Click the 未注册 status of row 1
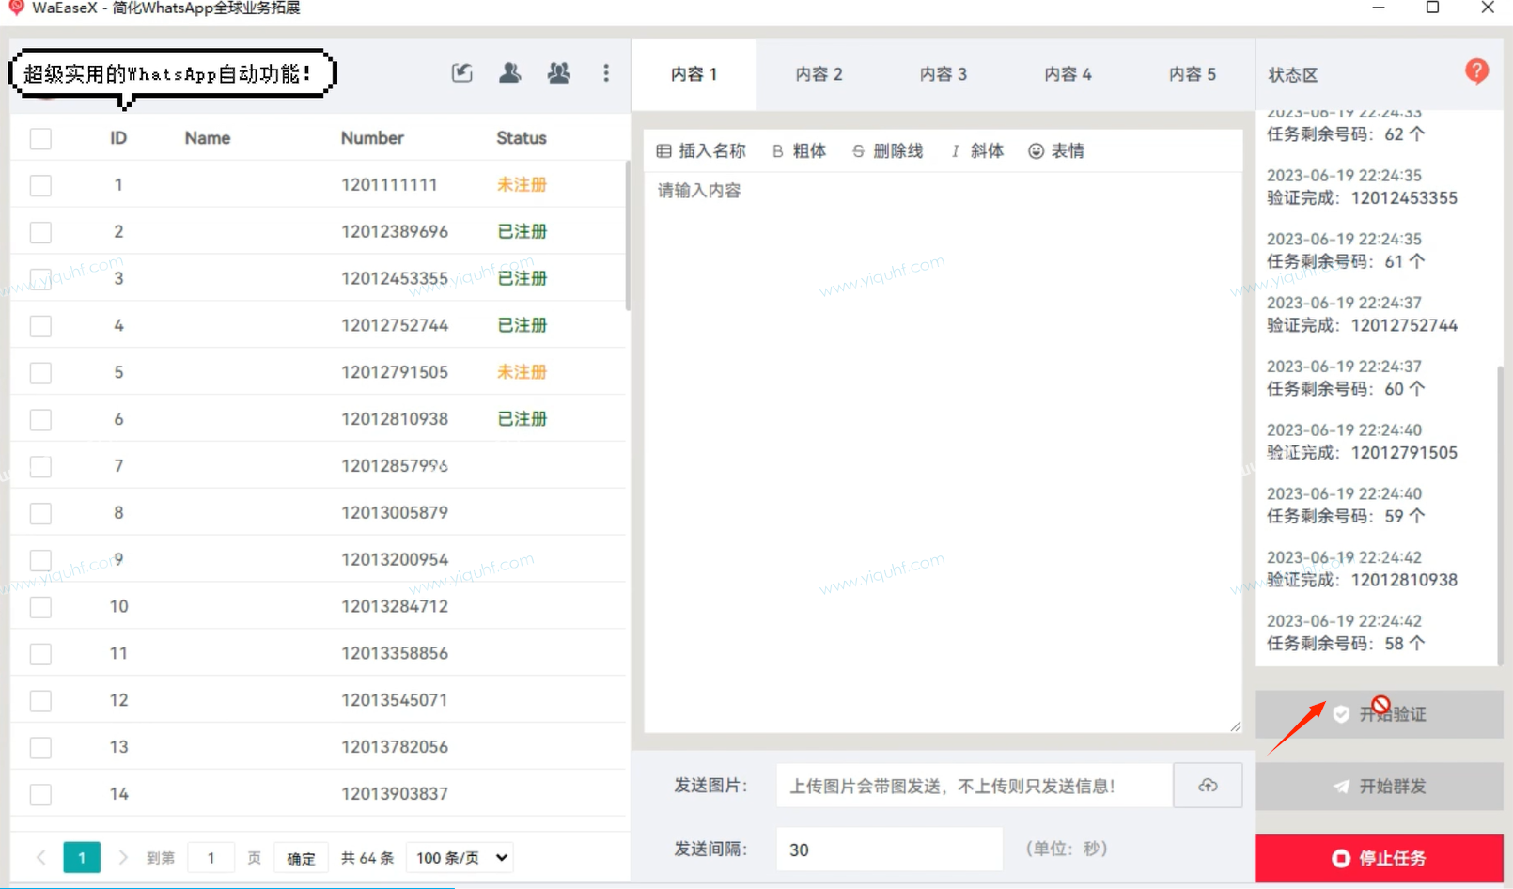The image size is (1513, 889). [x=522, y=184]
